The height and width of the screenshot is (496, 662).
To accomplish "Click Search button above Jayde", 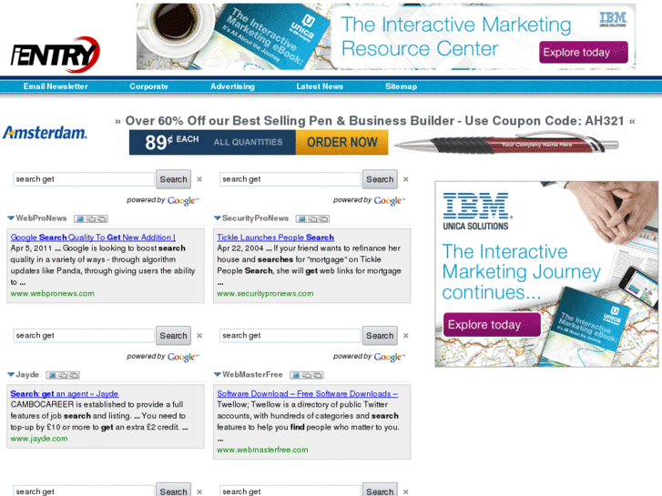I will click(174, 336).
